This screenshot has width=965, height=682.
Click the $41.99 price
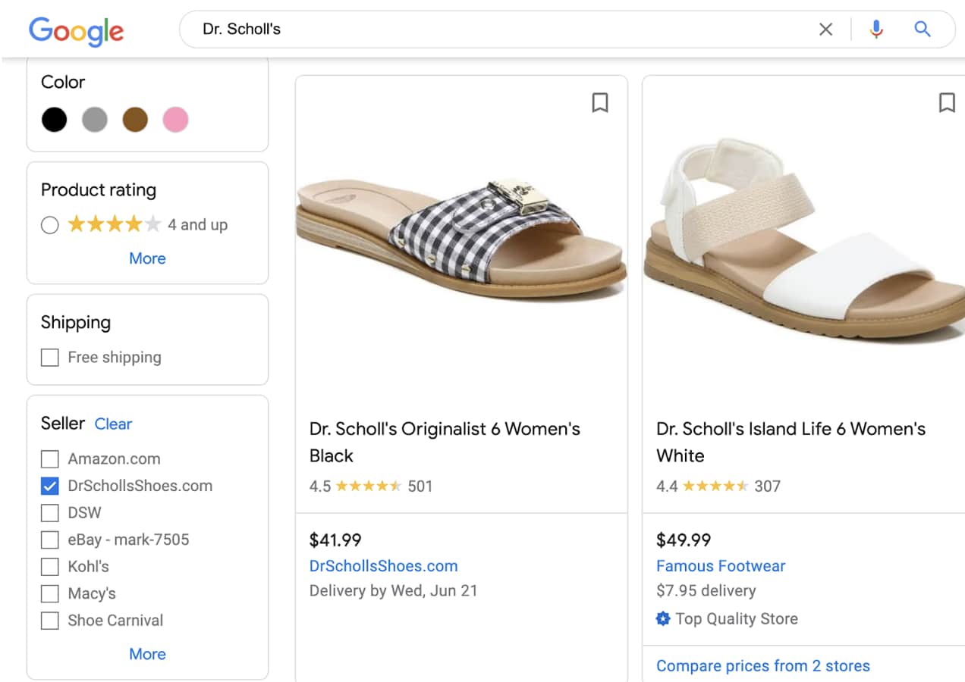[335, 540]
